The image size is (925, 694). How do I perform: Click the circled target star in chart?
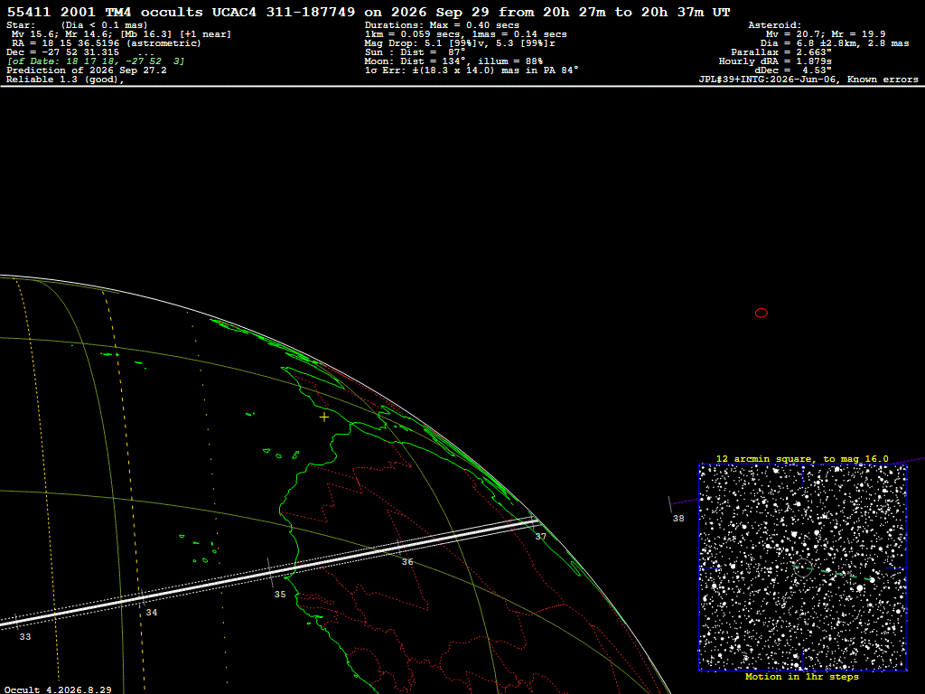tap(802, 568)
